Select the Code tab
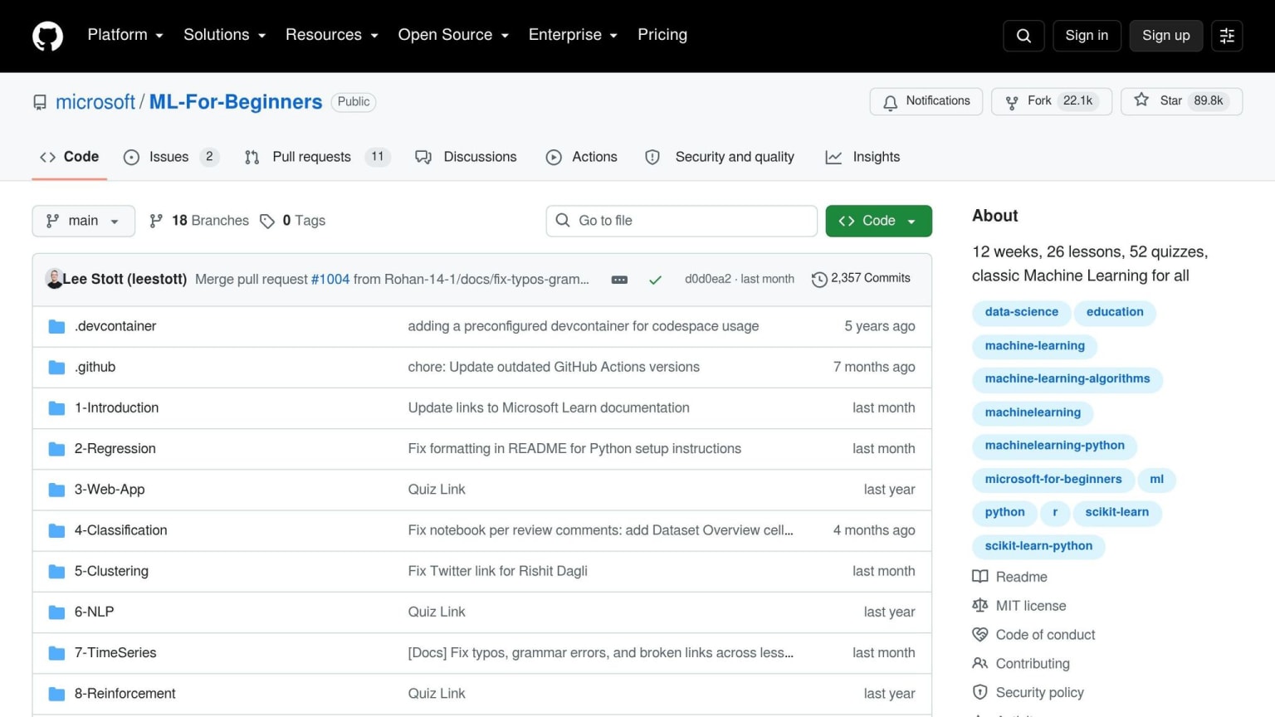 [x=70, y=157]
